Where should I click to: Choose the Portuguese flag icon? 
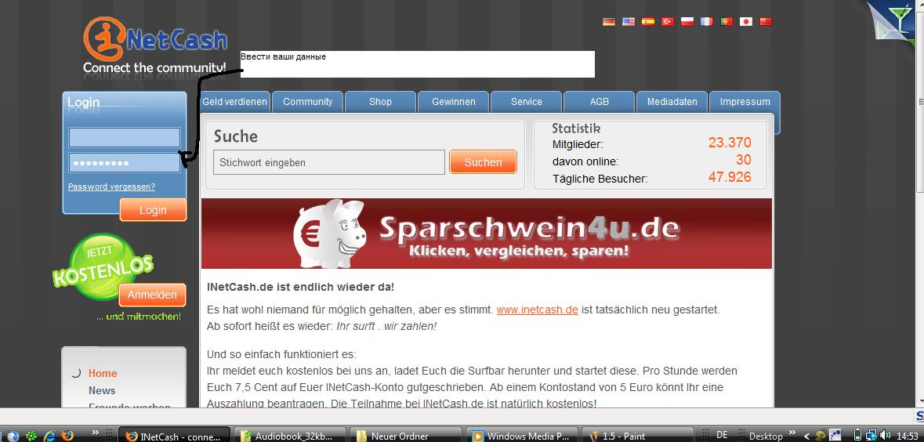tap(727, 22)
